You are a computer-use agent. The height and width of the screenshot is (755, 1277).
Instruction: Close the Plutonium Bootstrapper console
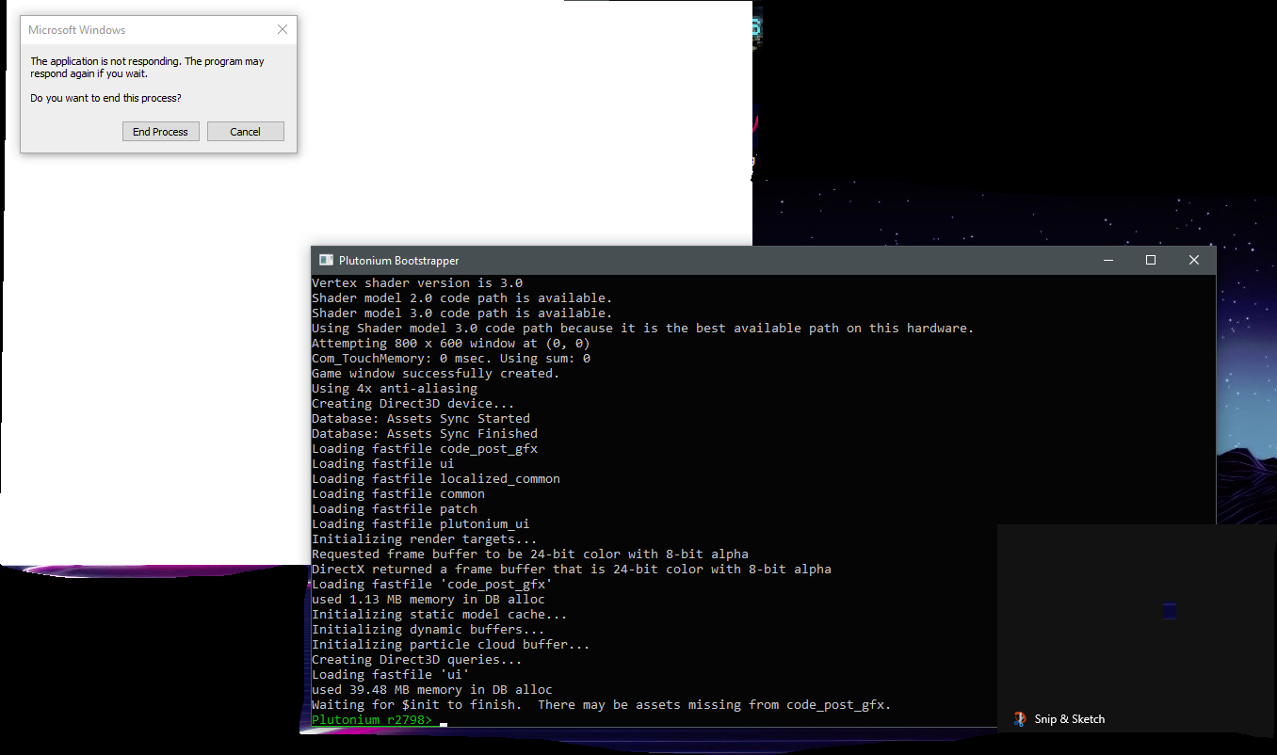[1193, 260]
